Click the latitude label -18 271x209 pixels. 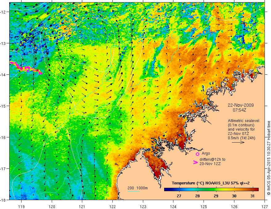[x=3, y=200]
